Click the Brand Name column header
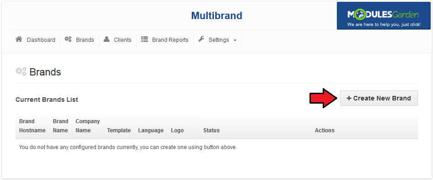Image resolution: width=433 pixels, height=180 pixels. [61, 126]
